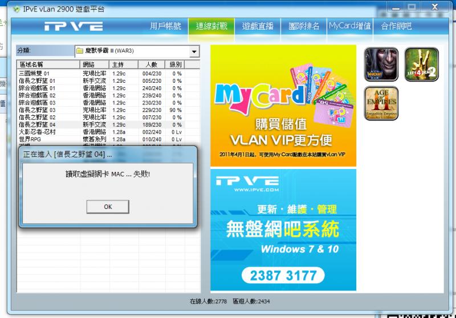Switch to the 連線對戰 tab

[211, 26]
